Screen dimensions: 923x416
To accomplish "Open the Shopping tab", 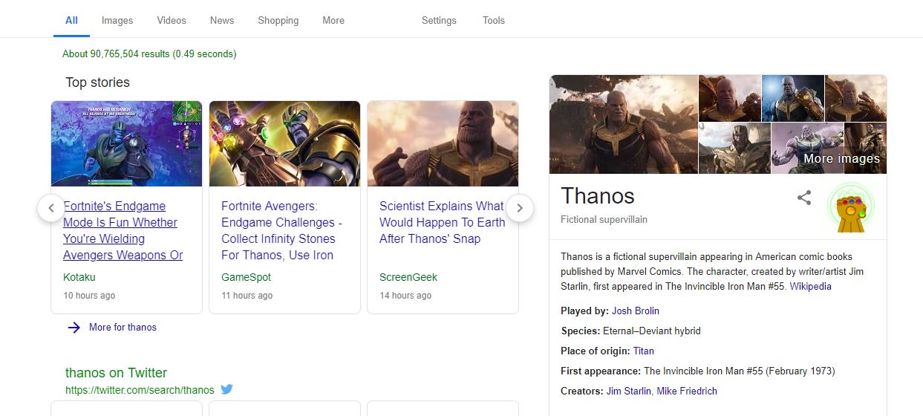I will tap(278, 21).
